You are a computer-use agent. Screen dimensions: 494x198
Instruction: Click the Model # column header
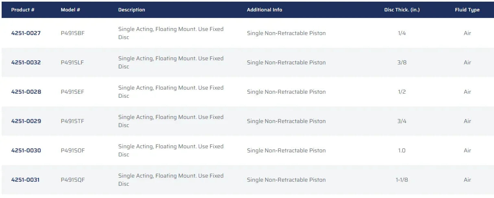coord(70,10)
